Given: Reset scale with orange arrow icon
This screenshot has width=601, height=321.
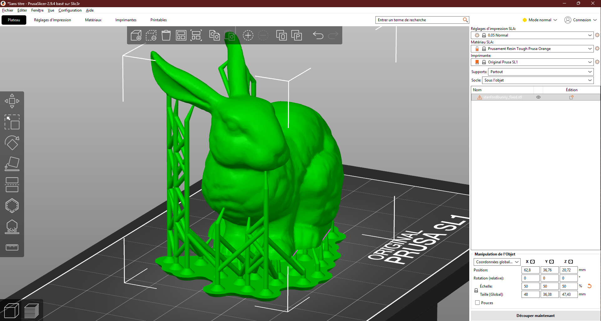Looking at the screenshot, I should pos(589,286).
